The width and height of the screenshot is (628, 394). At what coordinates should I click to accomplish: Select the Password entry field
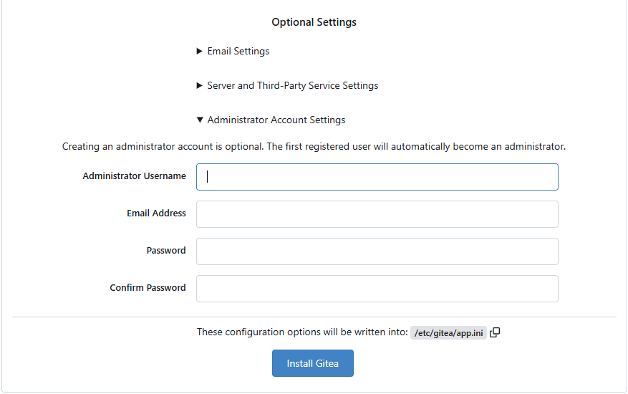(377, 251)
